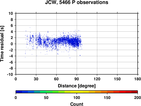This screenshot has height=106, width=141.
Task: Click the x-axis tick label 180
Action: pos(138,79)
